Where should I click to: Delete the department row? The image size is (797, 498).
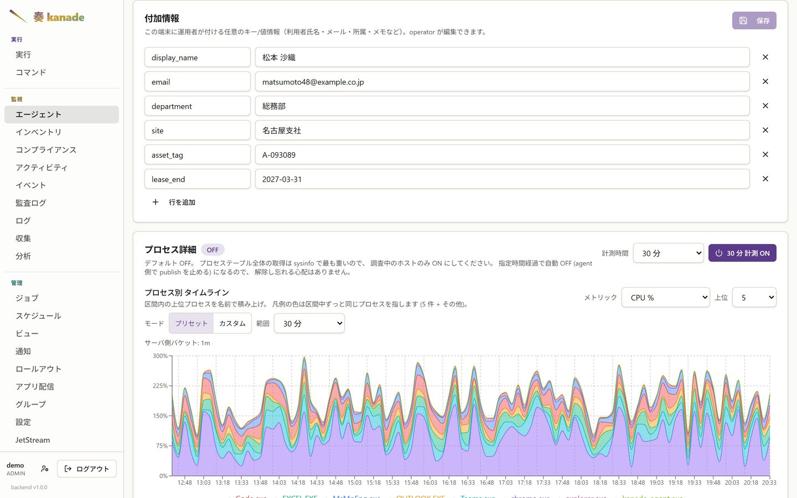point(765,106)
